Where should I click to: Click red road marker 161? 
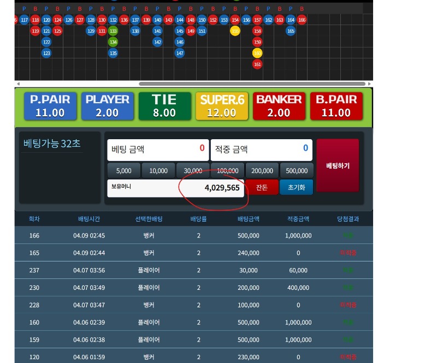pyautogui.click(x=257, y=64)
